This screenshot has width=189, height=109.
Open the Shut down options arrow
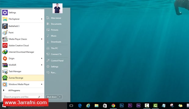point(60,97)
